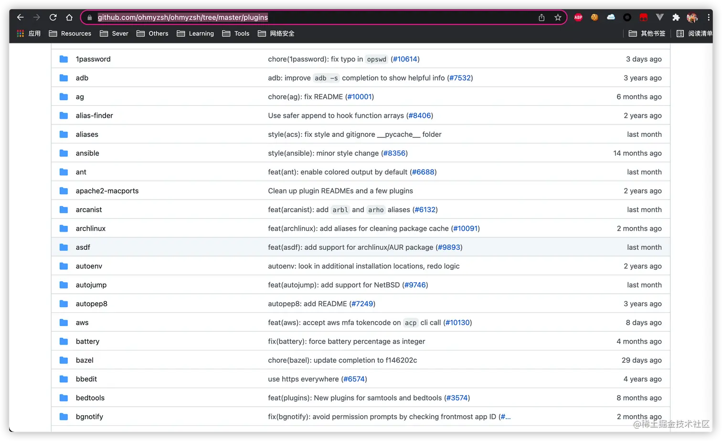The width and height of the screenshot is (722, 441).
Task: Open the Learning bookmark folder
Action: coord(195,33)
